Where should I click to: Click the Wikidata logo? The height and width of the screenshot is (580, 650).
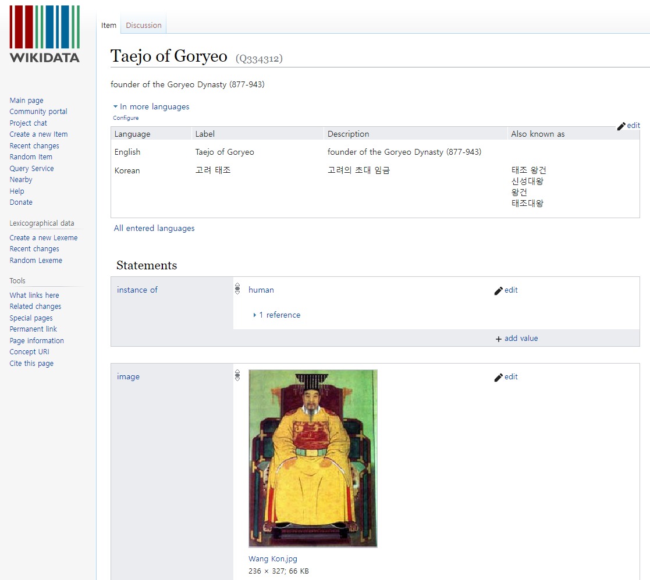(44, 34)
